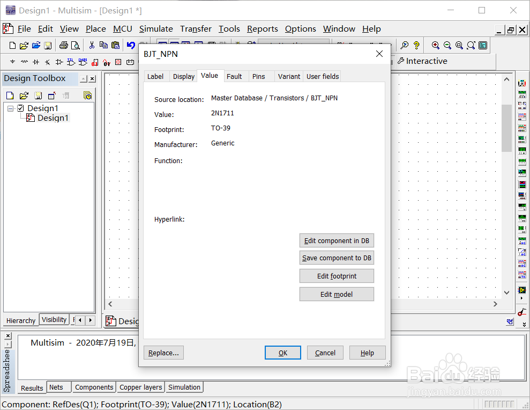
Task: Click Save component to DB button
Action: tap(337, 258)
